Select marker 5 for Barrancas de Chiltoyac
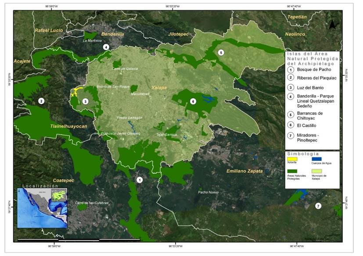Viewport: 363px width, 256px height. 221,52
